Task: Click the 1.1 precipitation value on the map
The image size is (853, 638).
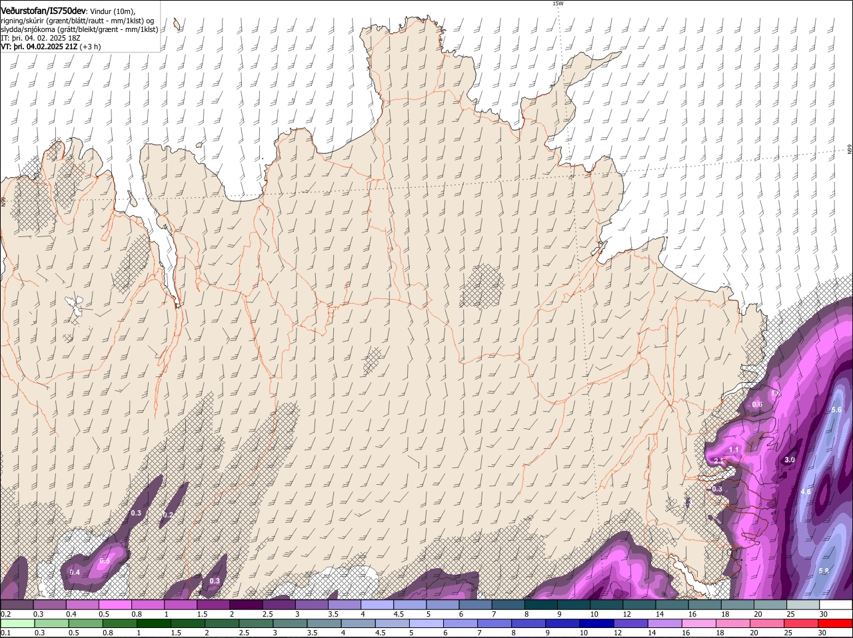Action: 734,450
